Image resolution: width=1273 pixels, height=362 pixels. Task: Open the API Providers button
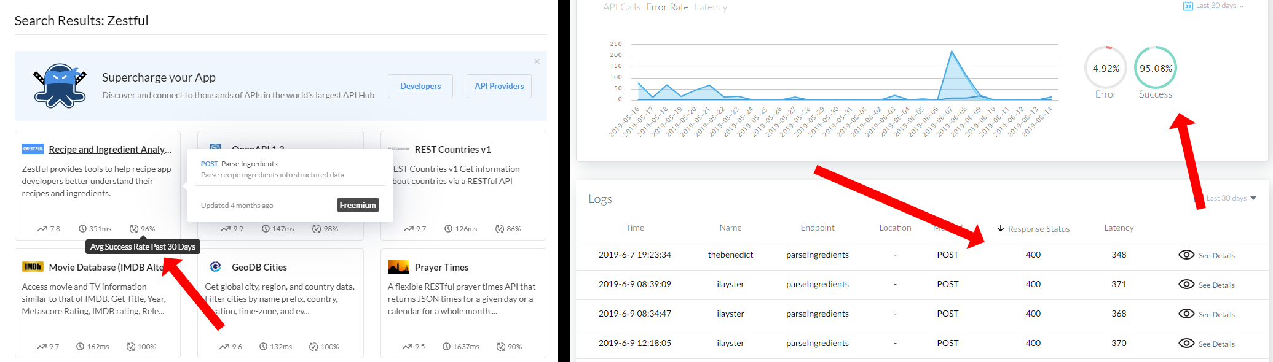pos(499,86)
